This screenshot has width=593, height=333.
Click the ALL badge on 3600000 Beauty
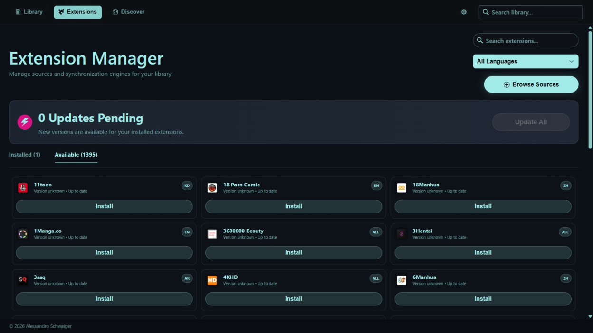(376, 232)
